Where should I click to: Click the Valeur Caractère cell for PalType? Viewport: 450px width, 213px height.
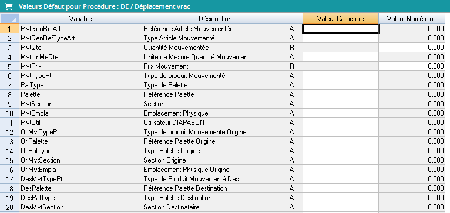pyautogui.click(x=341, y=85)
